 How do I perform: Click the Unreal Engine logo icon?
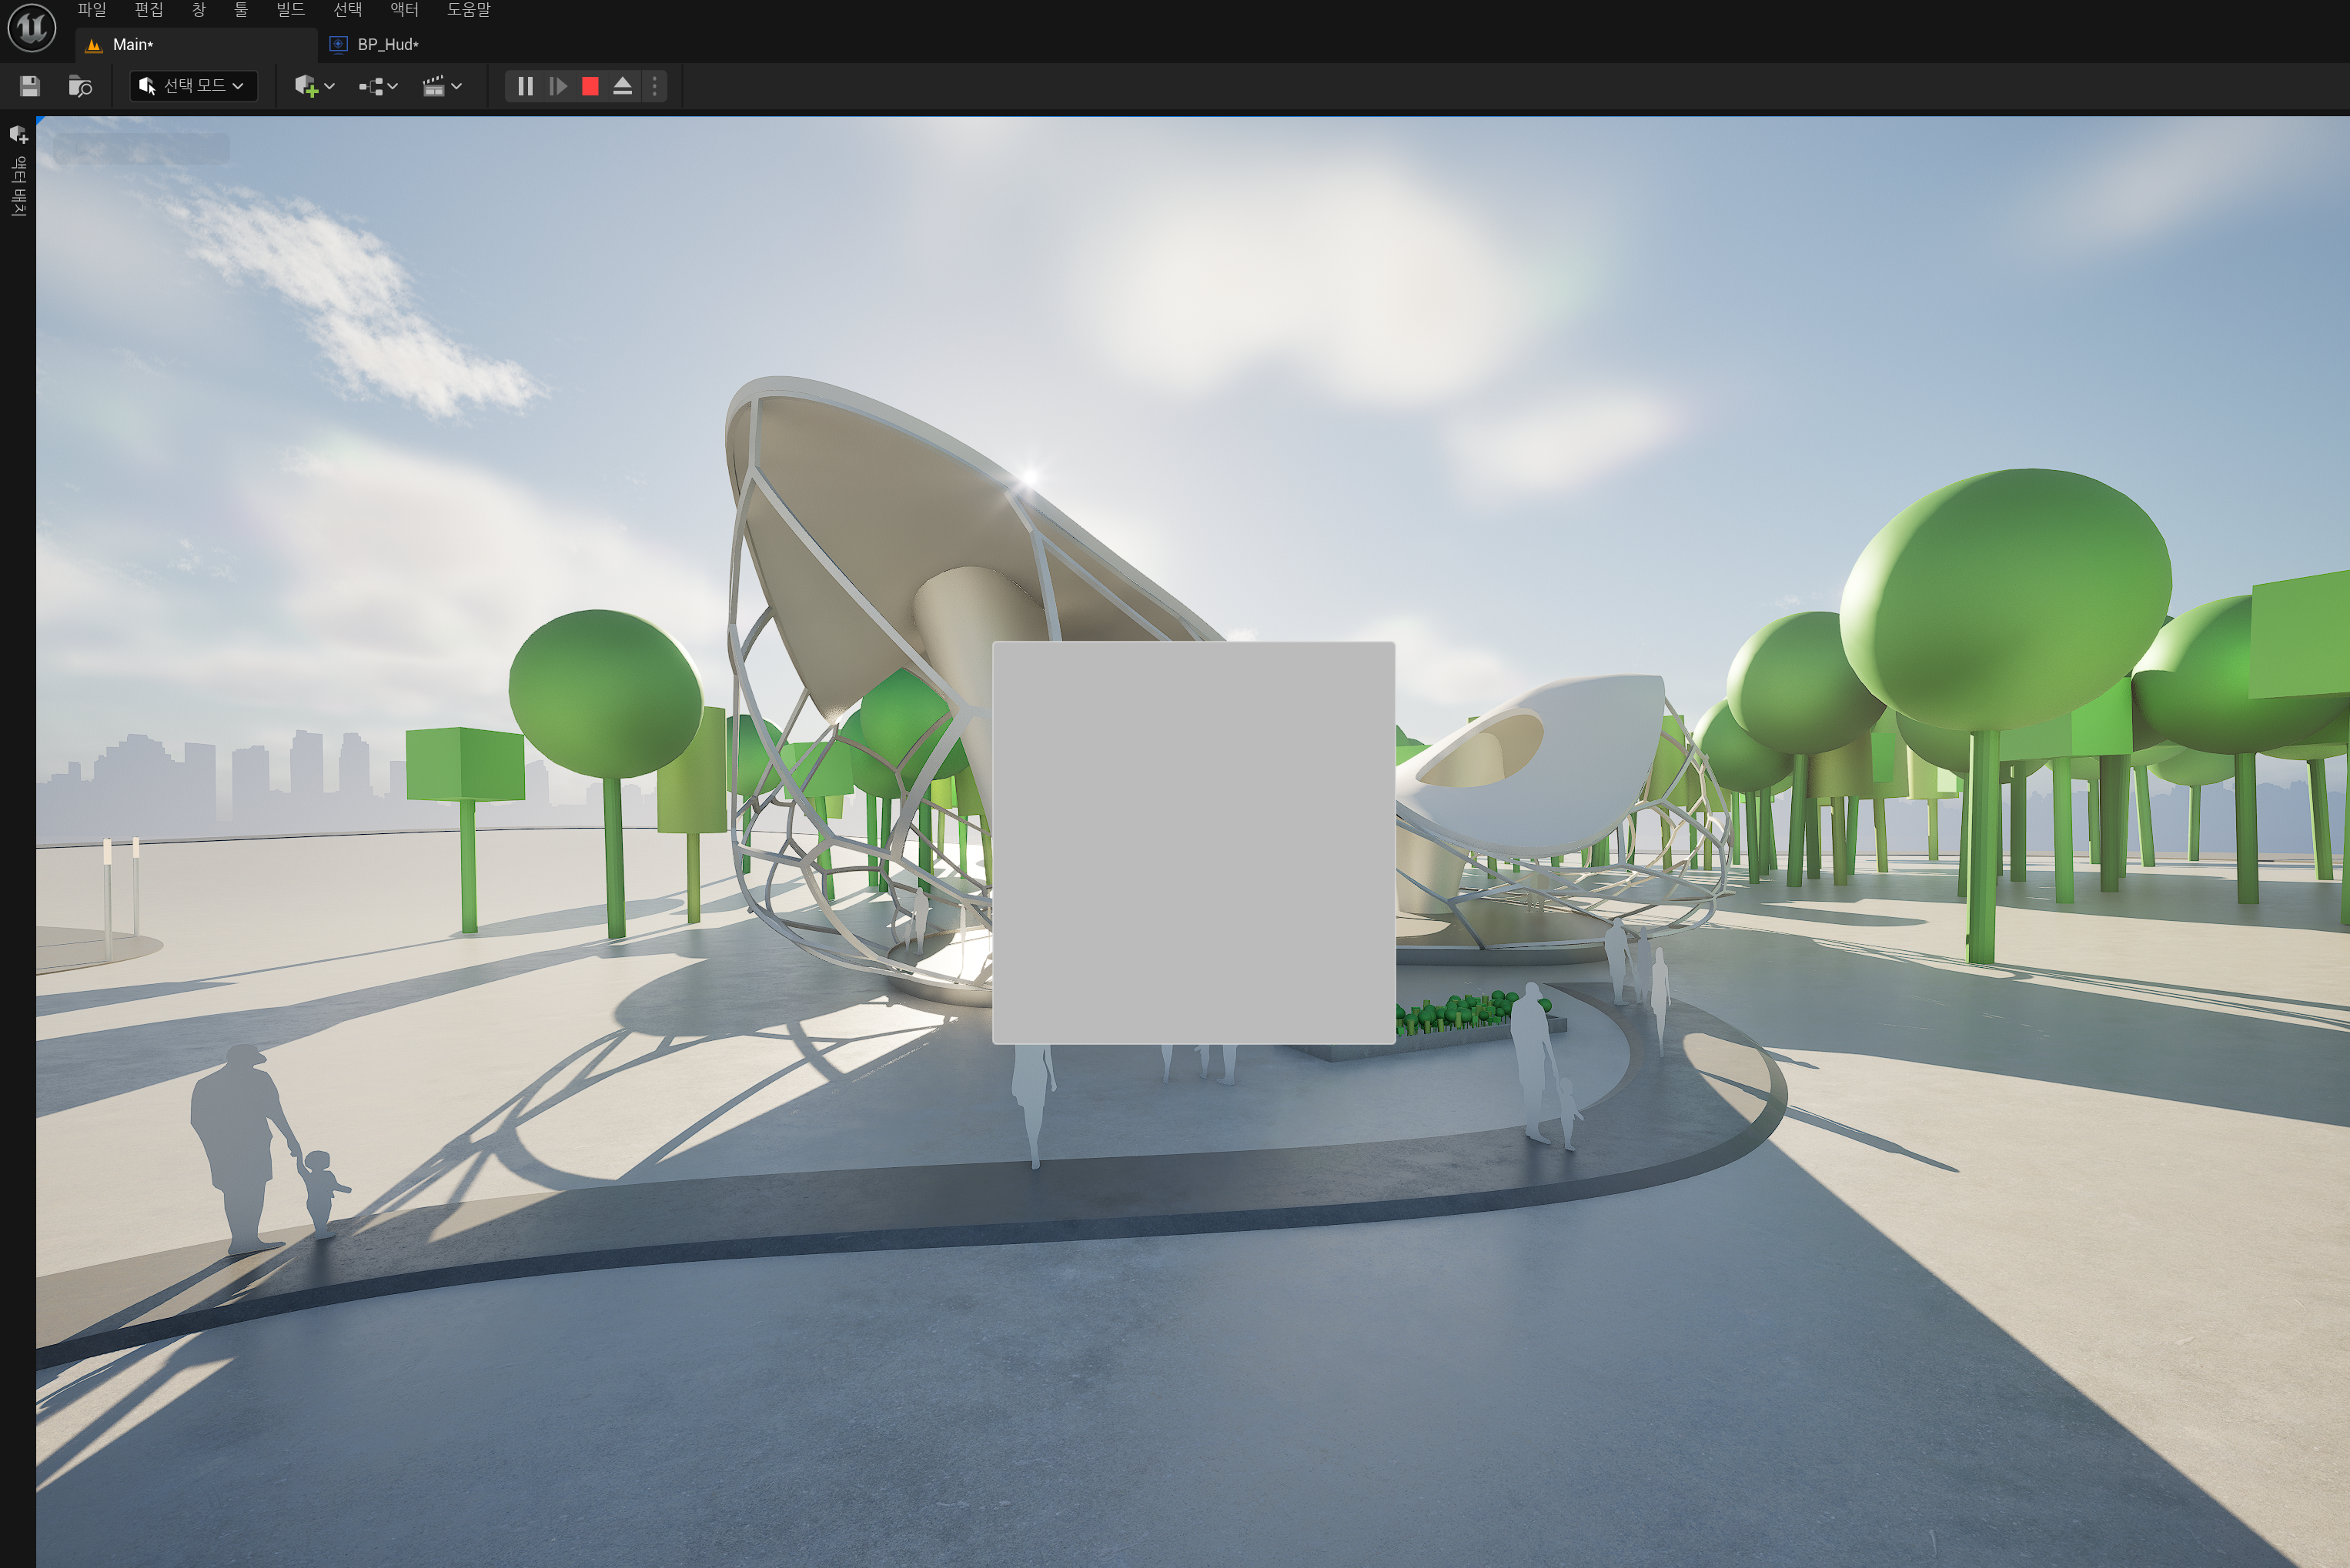[x=31, y=26]
